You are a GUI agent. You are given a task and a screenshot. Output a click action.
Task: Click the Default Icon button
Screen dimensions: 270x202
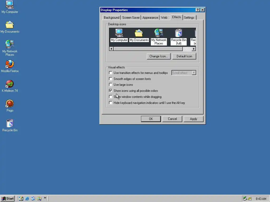click(184, 56)
